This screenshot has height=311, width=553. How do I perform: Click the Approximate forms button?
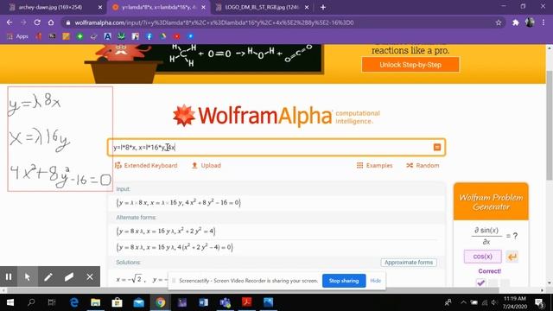pos(409,263)
